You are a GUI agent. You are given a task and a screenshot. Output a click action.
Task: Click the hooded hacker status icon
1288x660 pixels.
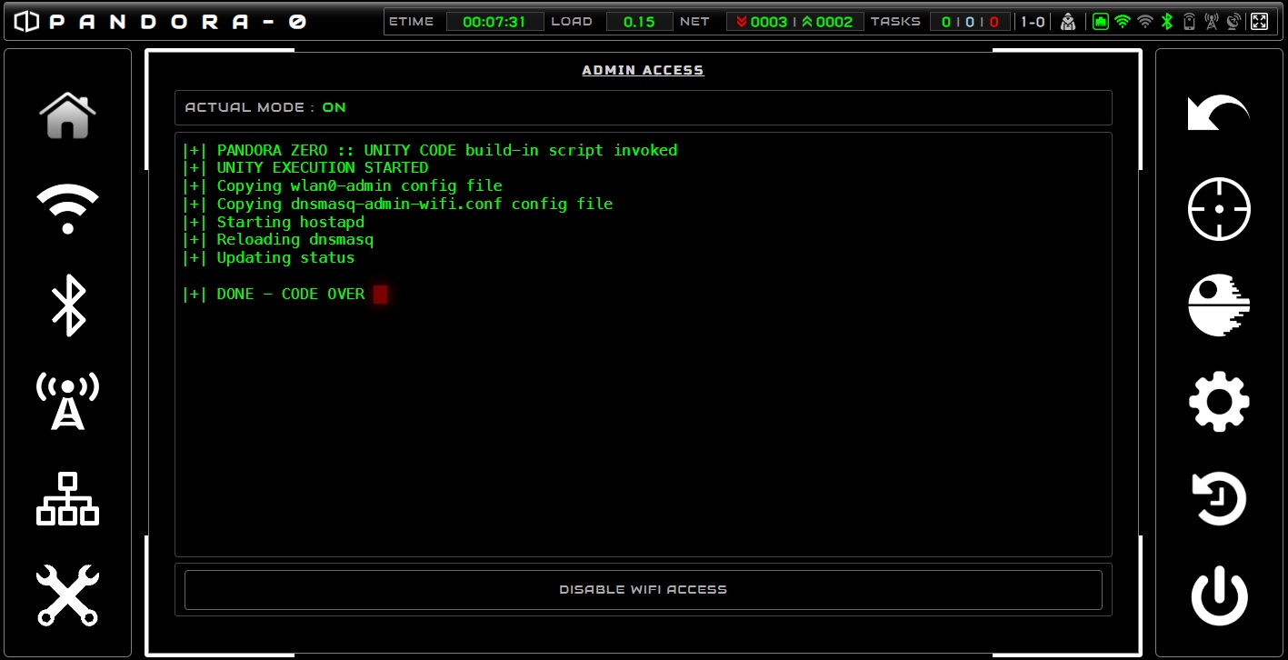[x=1068, y=22]
